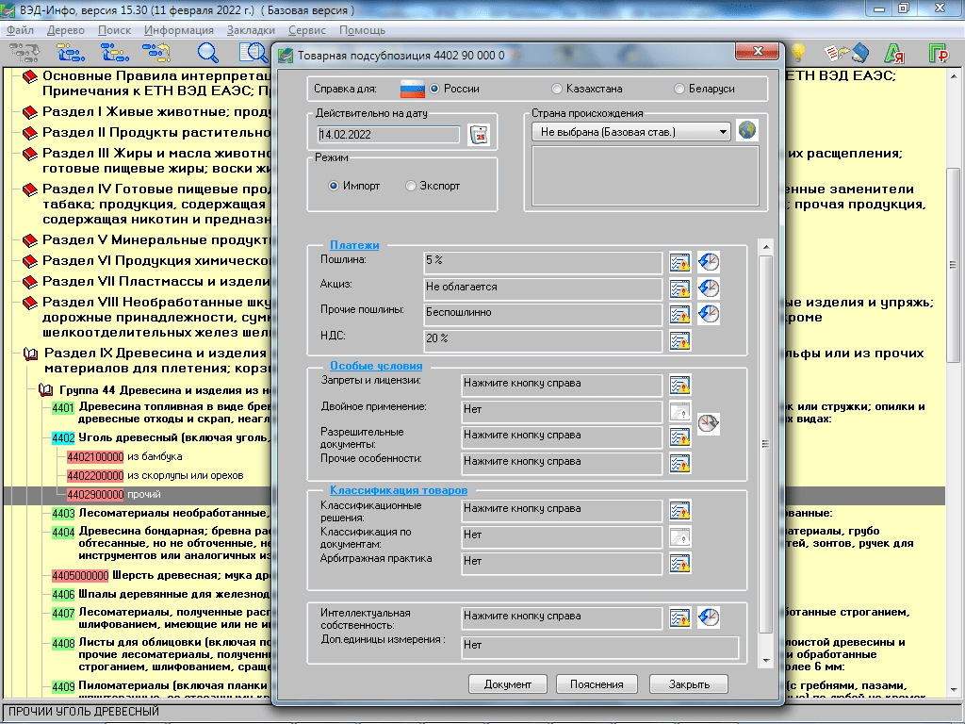Expand Раздел I Живые животные

(29, 113)
